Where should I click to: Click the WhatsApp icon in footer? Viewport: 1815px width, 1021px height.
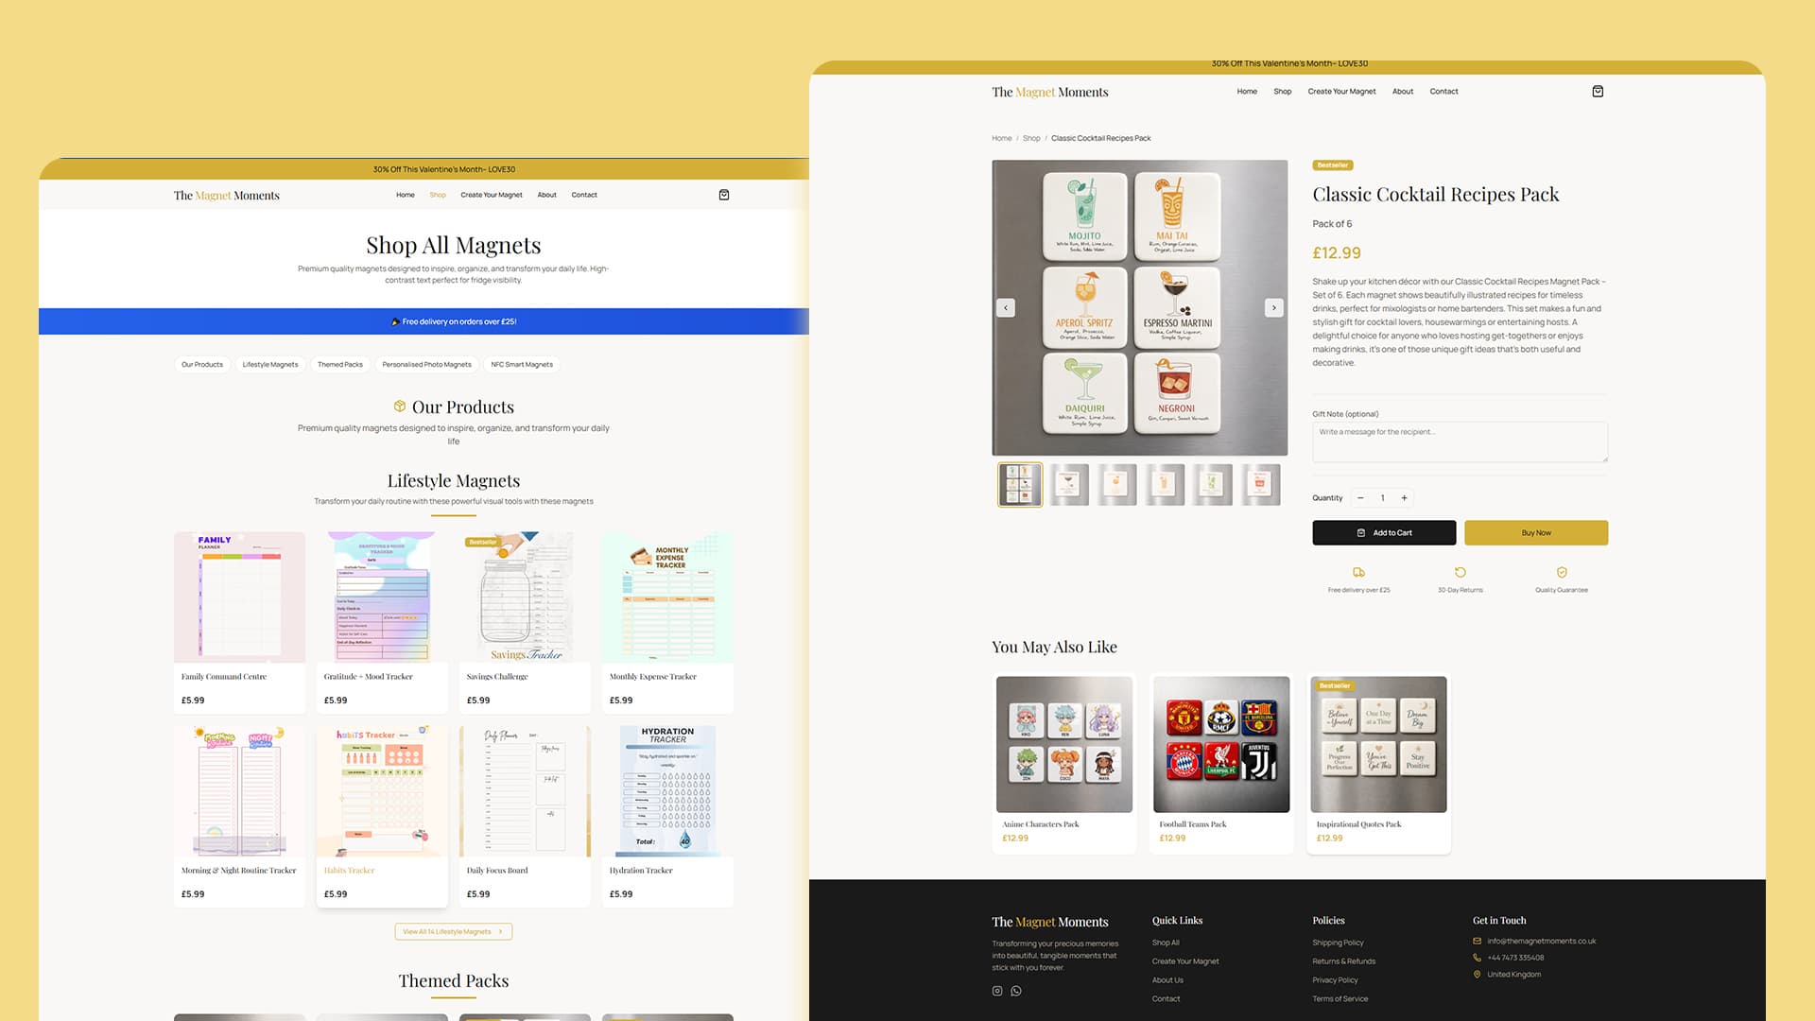pyautogui.click(x=1016, y=991)
